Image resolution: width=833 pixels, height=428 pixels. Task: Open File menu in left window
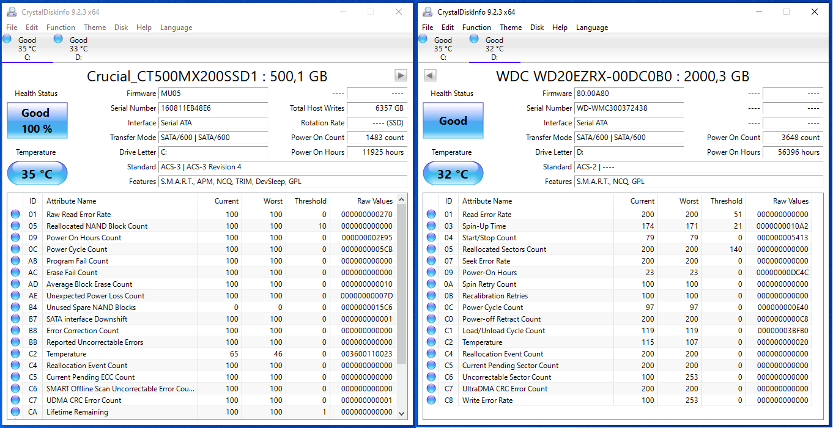pyautogui.click(x=12, y=28)
